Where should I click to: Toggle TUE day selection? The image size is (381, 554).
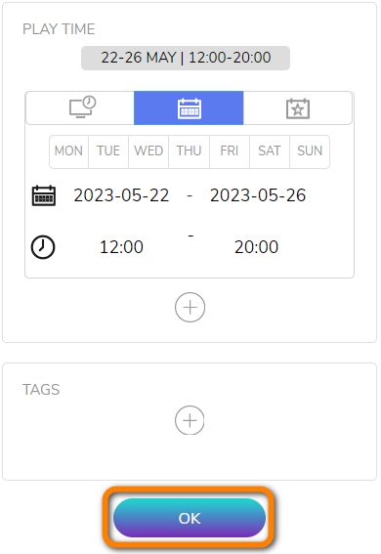click(108, 151)
